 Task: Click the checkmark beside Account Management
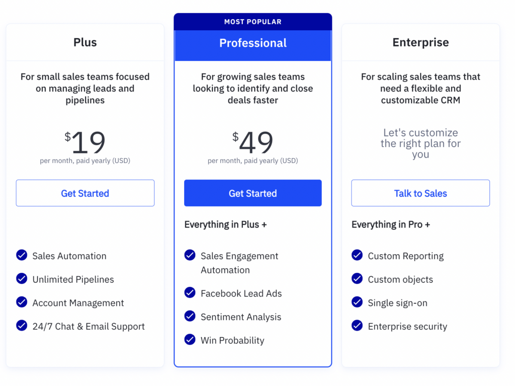coord(22,302)
